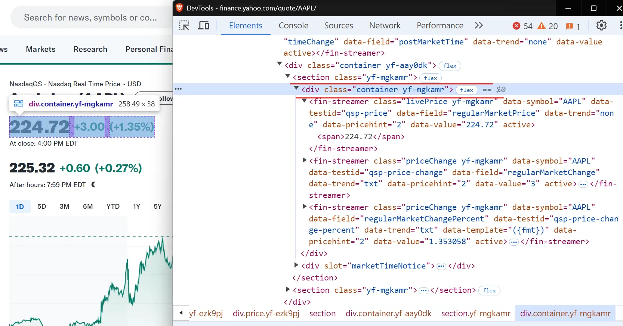This screenshot has width=623, height=326.
Task: Open Research navigation menu
Action: pos(90,49)
